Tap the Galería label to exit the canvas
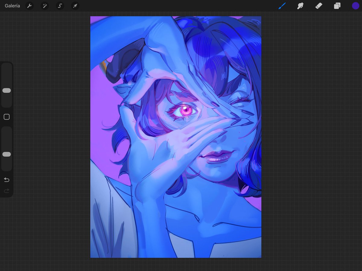This screenshot has height=271, width=362. click(x=12, y=5)
